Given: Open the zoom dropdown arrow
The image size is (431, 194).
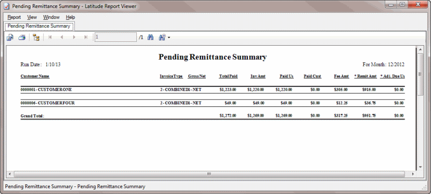Looking at the screenshot, I should [x=169, y=38].
